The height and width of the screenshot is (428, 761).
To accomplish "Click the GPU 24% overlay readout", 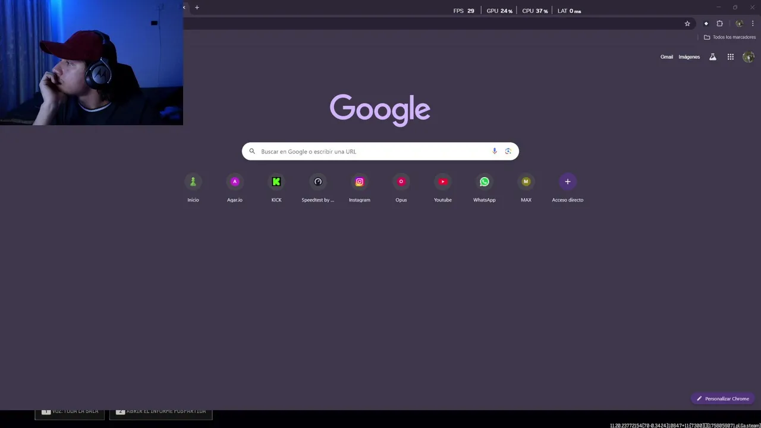I will point(499,11).
